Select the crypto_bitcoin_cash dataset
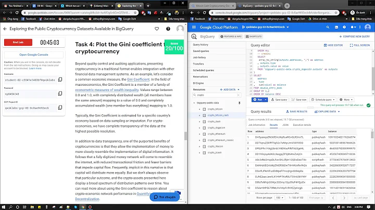This screenshot has height=210, width=375. [x=218, y=115]
